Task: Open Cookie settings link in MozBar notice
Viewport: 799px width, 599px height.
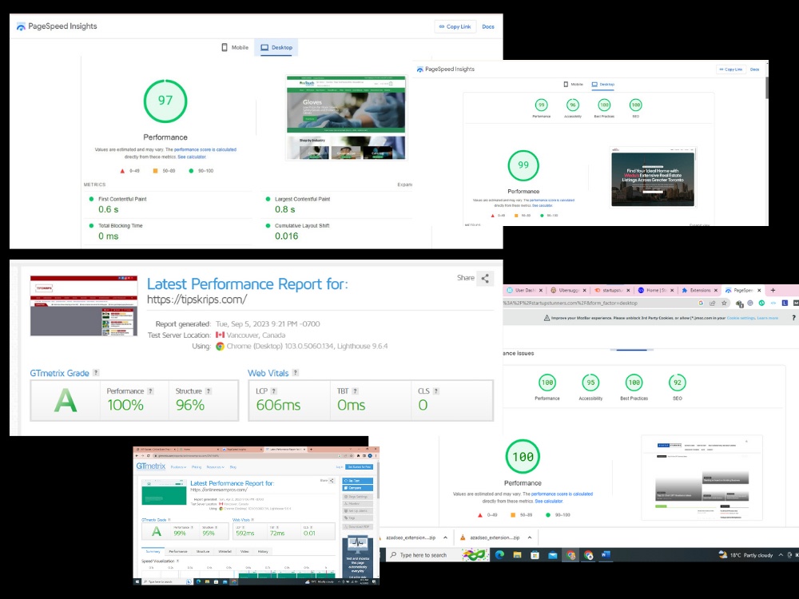Action: [741, 318]
